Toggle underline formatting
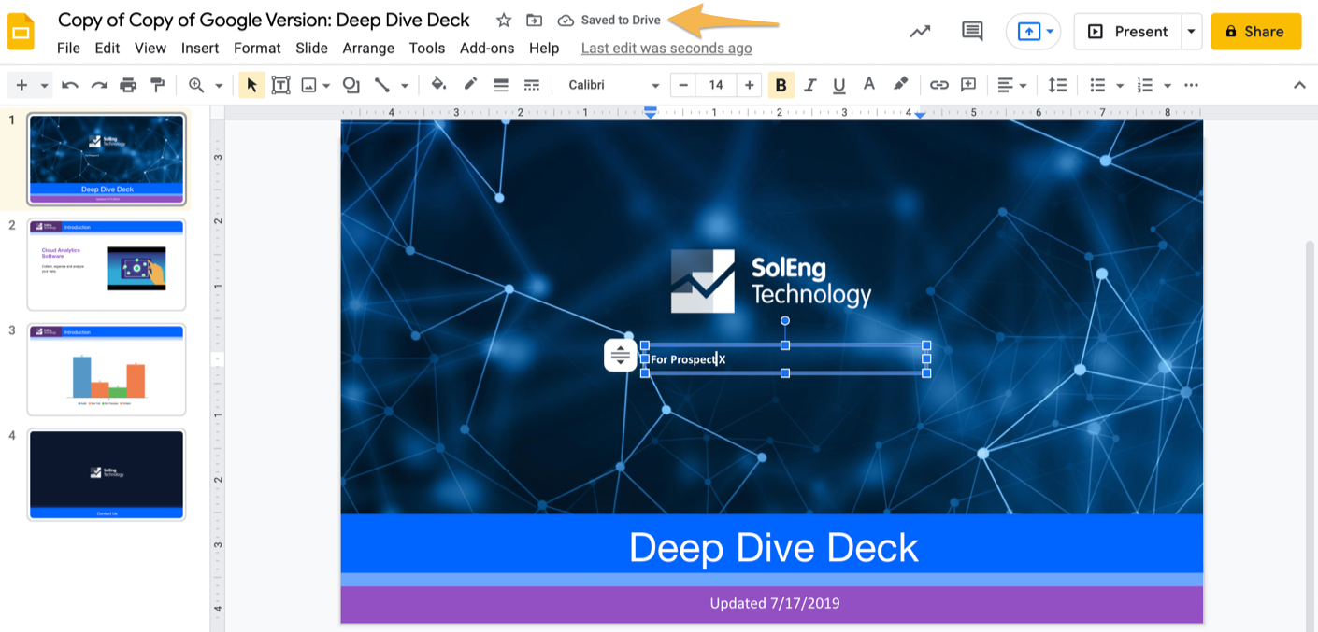Image resolution: width=1318 pixels, height=632 pixels. tap(839, 86)
